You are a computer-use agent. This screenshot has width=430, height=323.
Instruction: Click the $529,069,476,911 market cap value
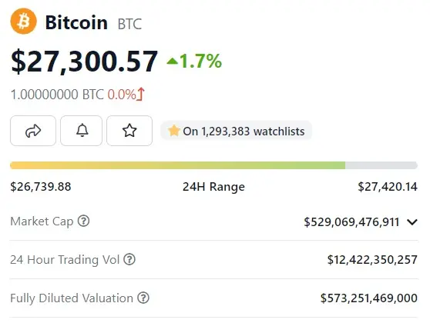click(351, 221)
